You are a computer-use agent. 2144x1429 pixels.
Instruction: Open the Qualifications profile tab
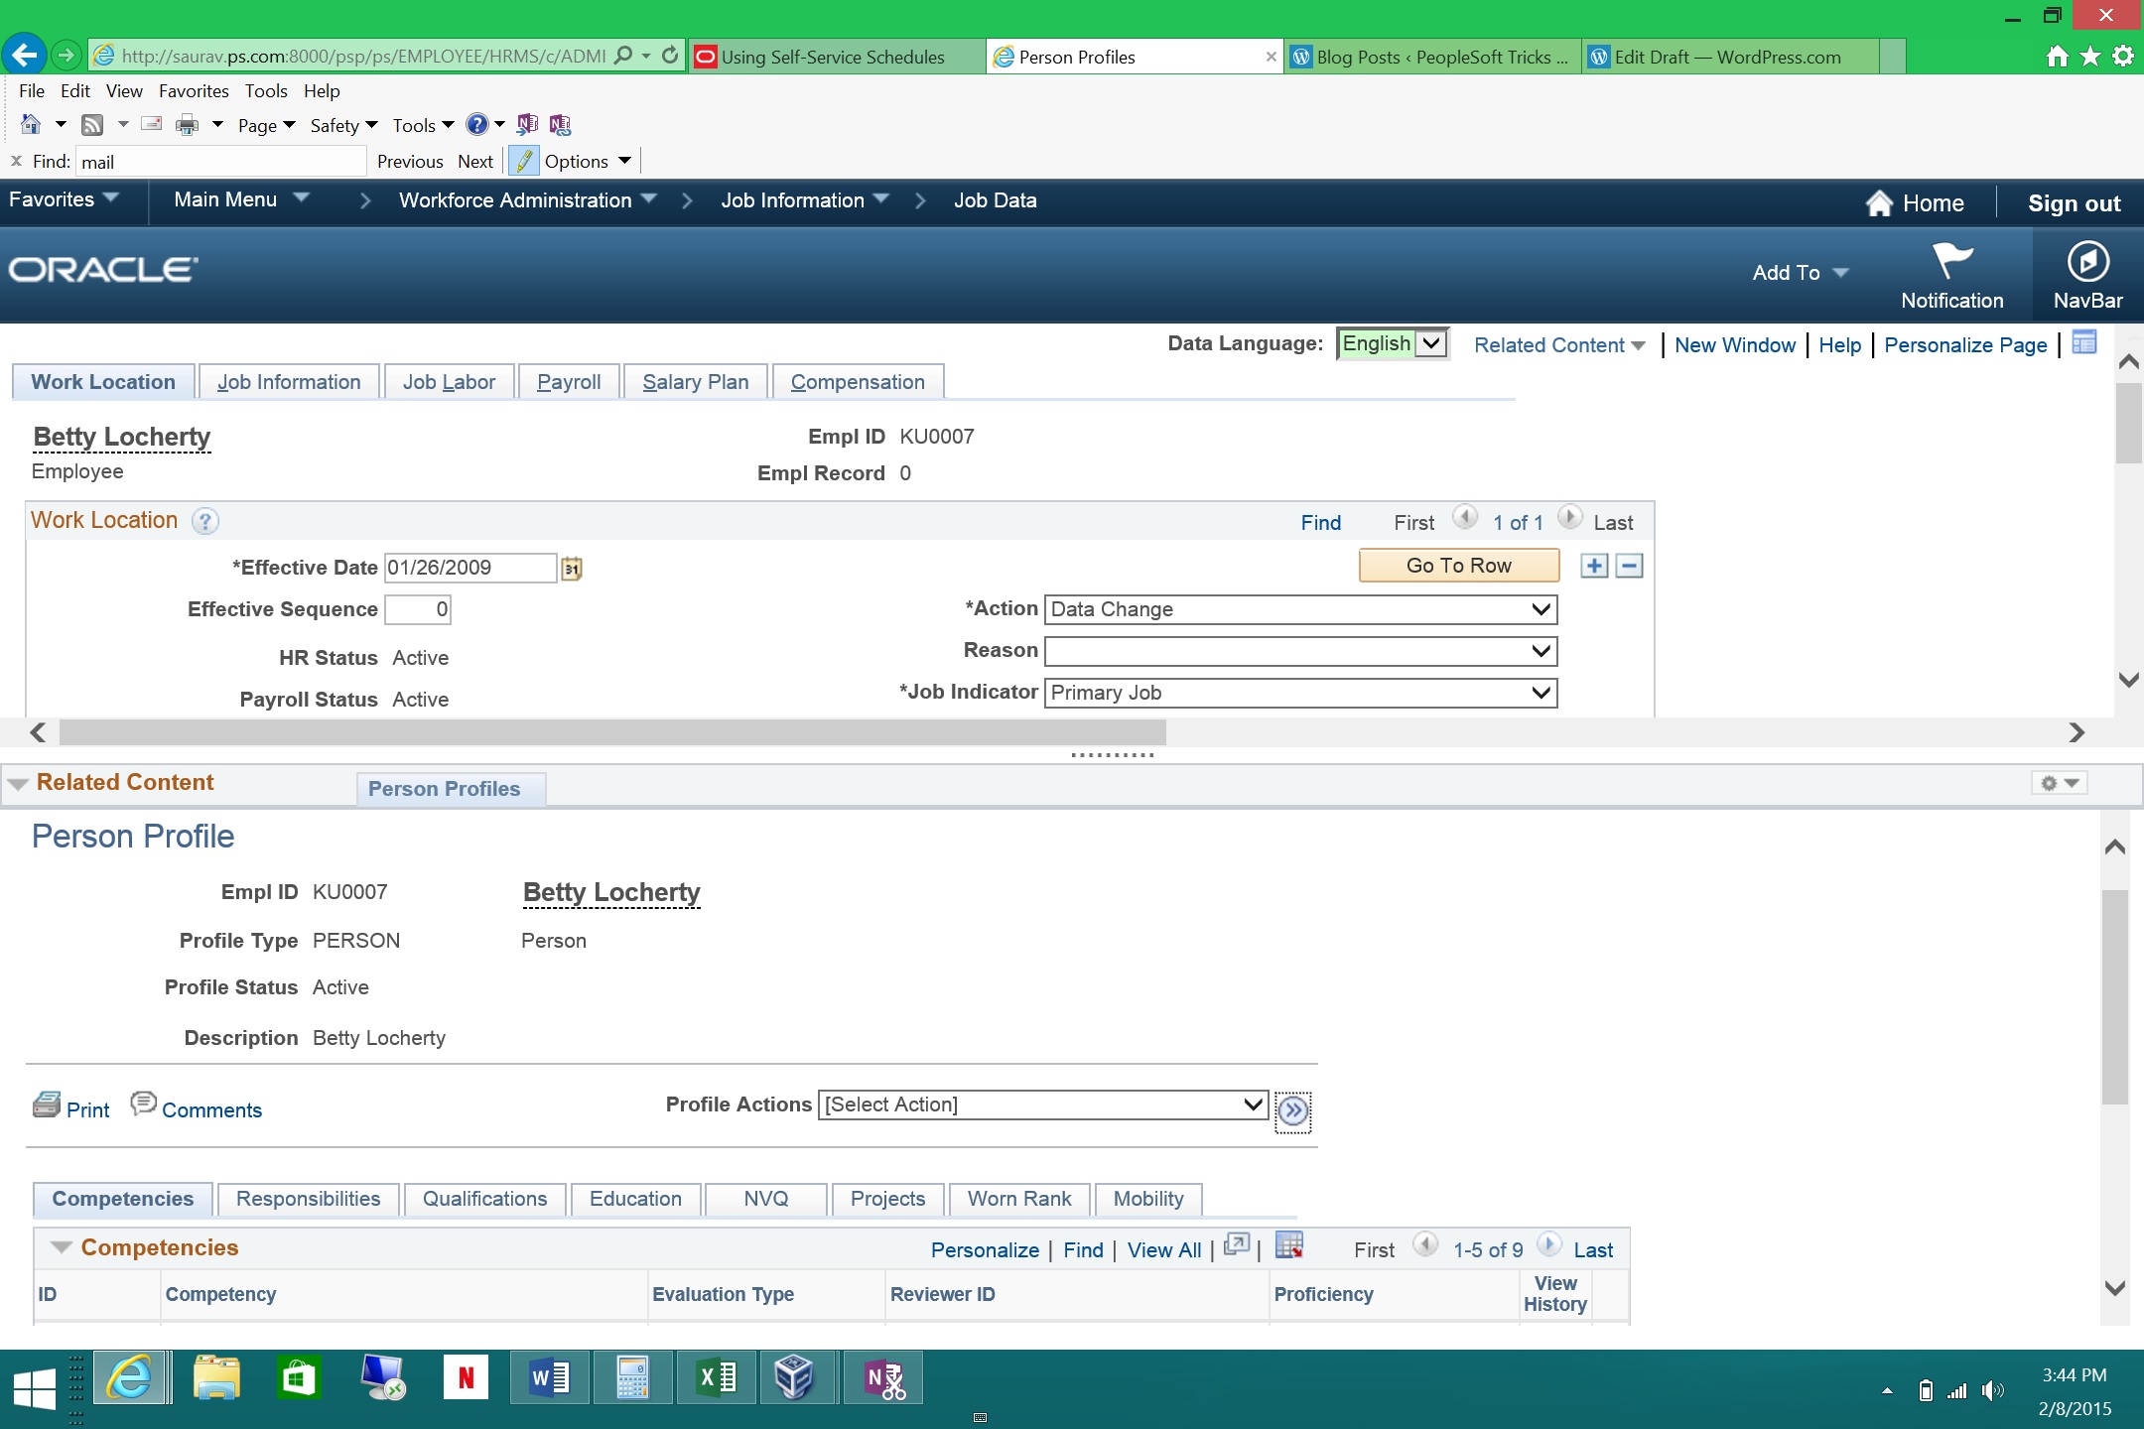(x=484, y=1199)
